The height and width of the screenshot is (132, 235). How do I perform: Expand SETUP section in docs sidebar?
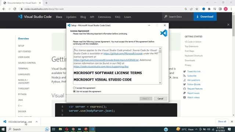[x=21, y=46]
